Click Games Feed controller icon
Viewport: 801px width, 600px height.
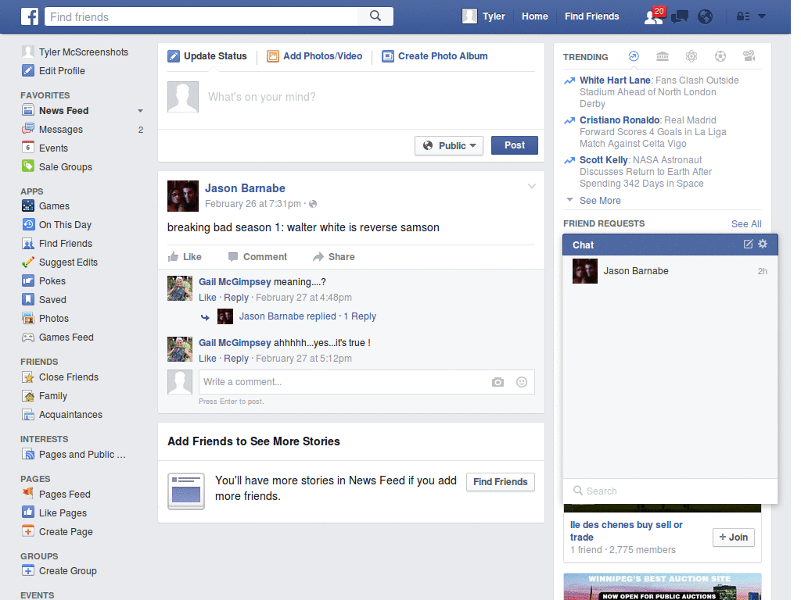(x=28, y=337)
